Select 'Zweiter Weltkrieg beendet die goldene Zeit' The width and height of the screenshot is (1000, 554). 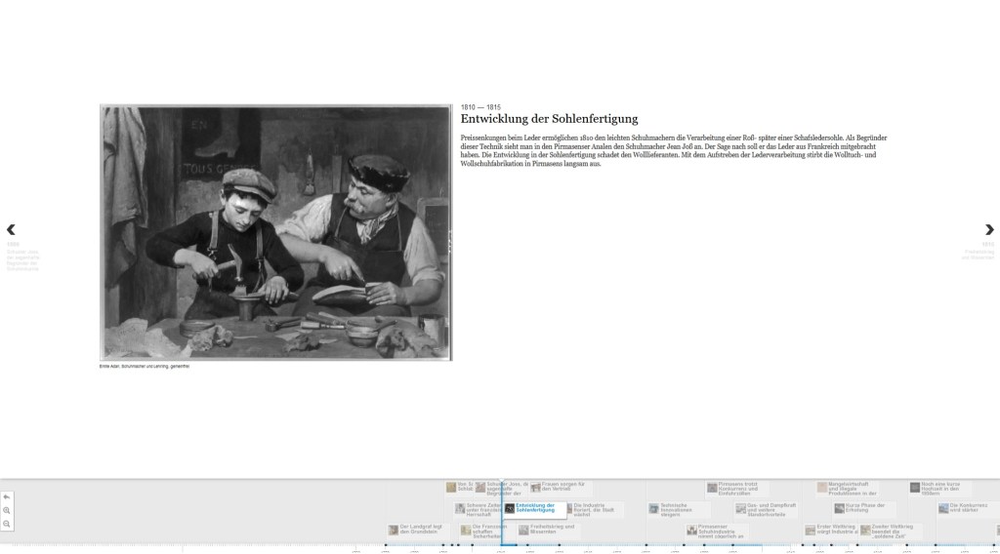tap(890, 530)
